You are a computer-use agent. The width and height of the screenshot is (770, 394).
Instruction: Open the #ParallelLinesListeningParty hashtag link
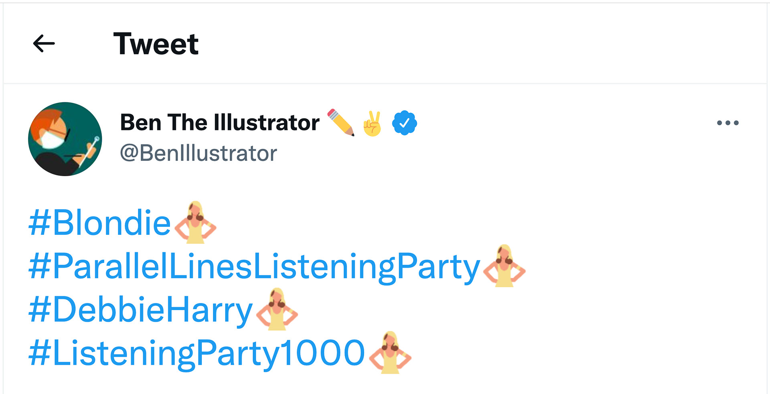tap(254, 266)
